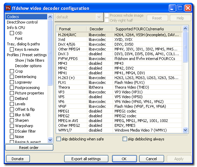197x167 pixels.
Task: Check skip deblocking when safe
Action: pyautogui.click(x=58, y=139)
